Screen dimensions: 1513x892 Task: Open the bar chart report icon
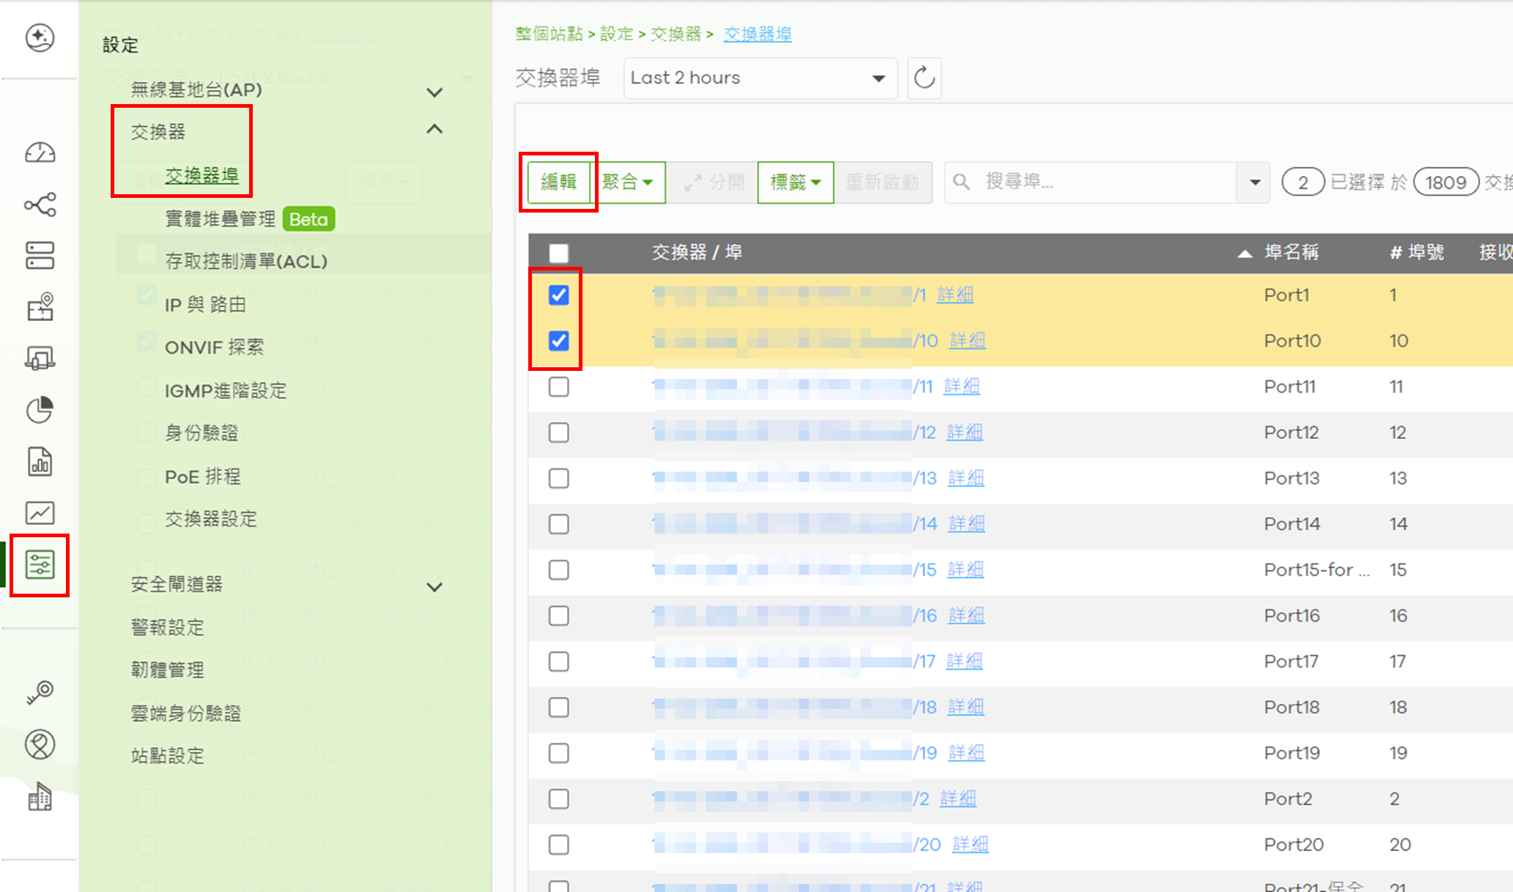click(x=40, y=462)
